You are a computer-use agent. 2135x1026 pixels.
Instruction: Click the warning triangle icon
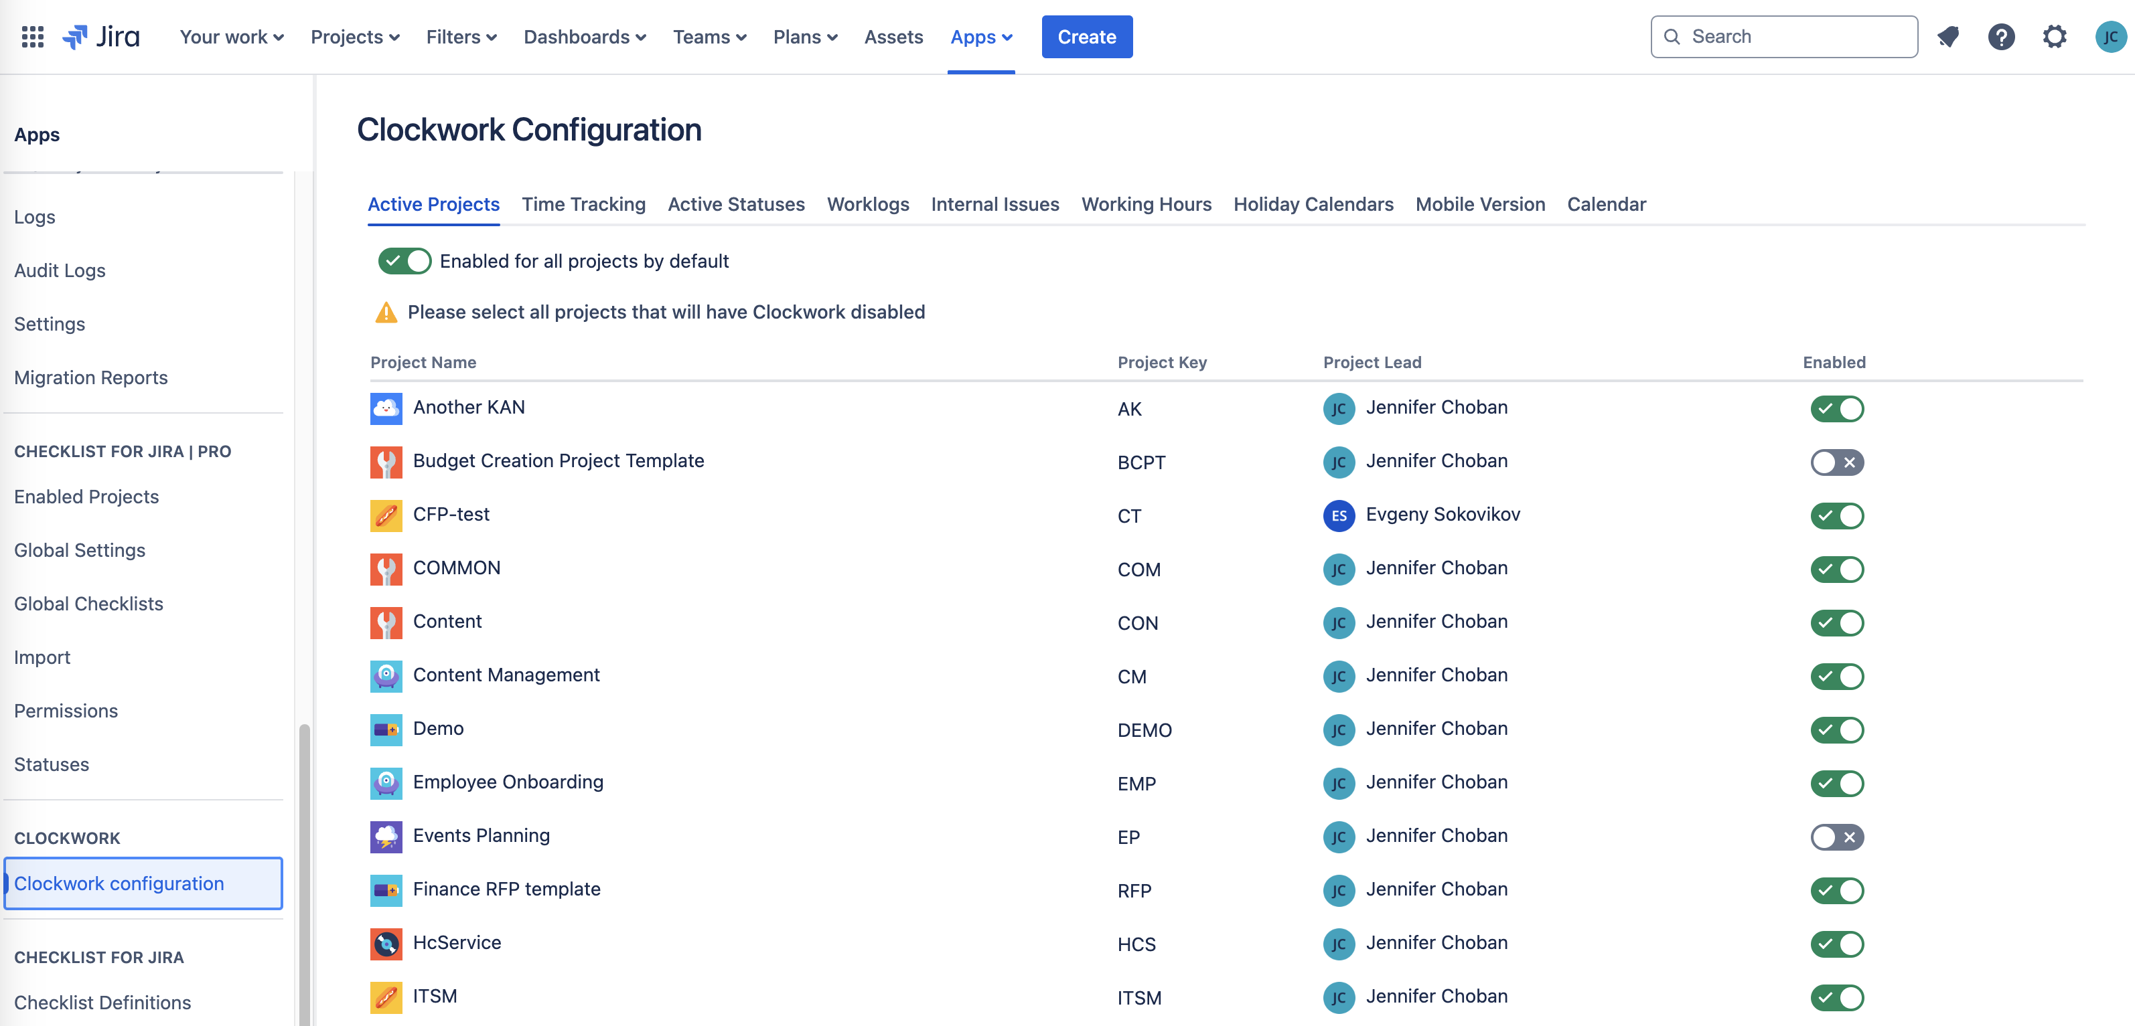(x=386, y=312)
